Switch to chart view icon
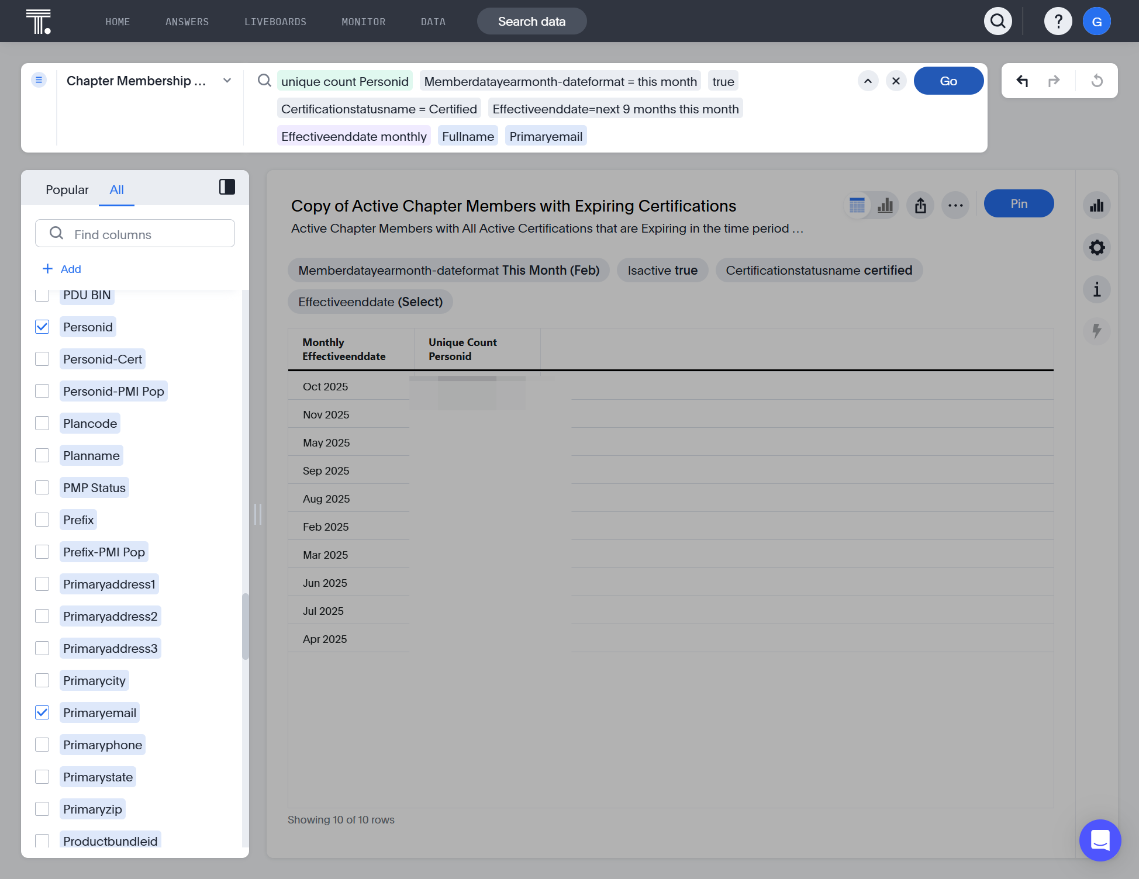The width and height of the screenshot is (1139, 879). point(885,205)
